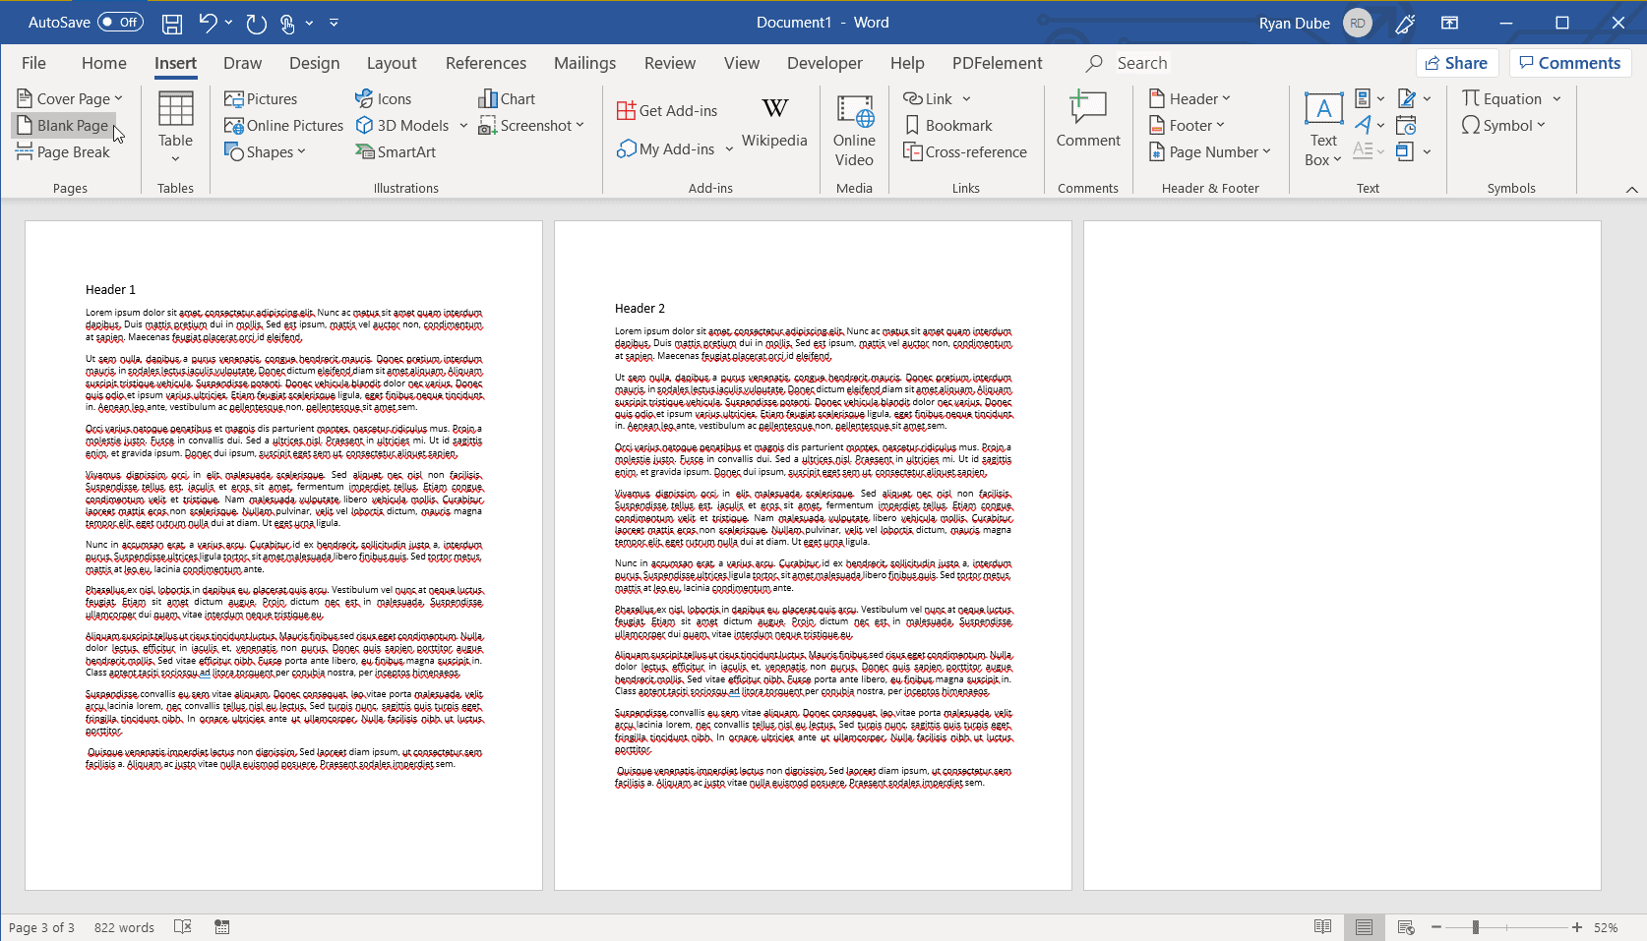Open the Developer tab
This screenshot has height=941, width=1647.
pyautogui.click(x=824, y=63)
